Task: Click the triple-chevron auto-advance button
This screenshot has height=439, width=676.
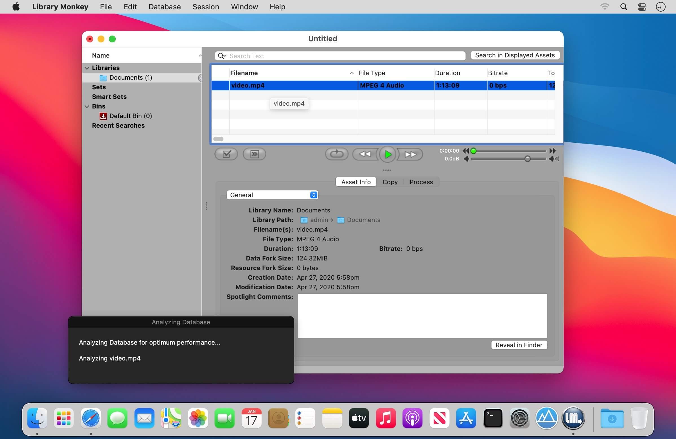Action: coord(254,154)
